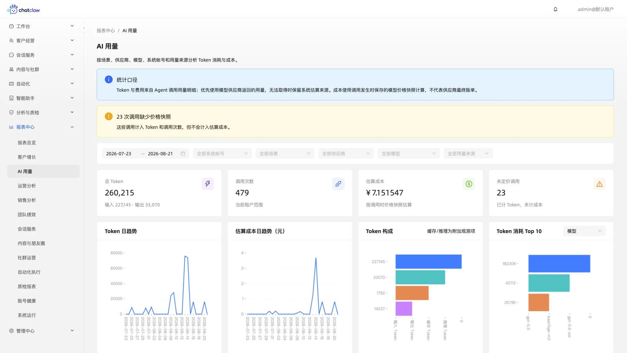
Task: Open the 质检报表 report page
Action: click(43, 286)
